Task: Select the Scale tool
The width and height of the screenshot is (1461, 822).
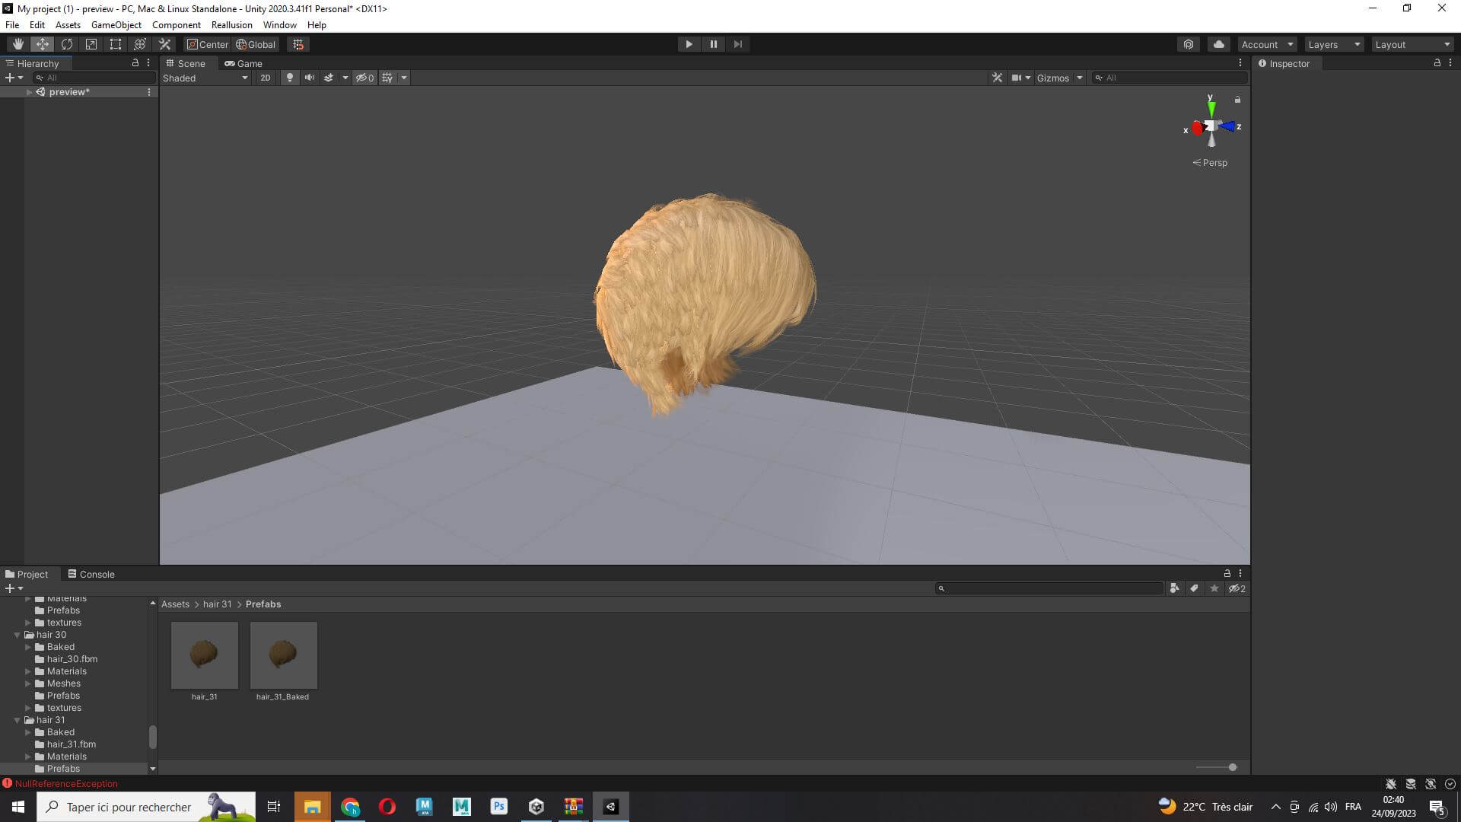Action: tap(91, 44)
